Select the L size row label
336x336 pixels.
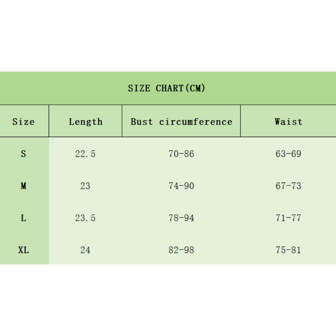pyautogui.click(x=24, y=218)
